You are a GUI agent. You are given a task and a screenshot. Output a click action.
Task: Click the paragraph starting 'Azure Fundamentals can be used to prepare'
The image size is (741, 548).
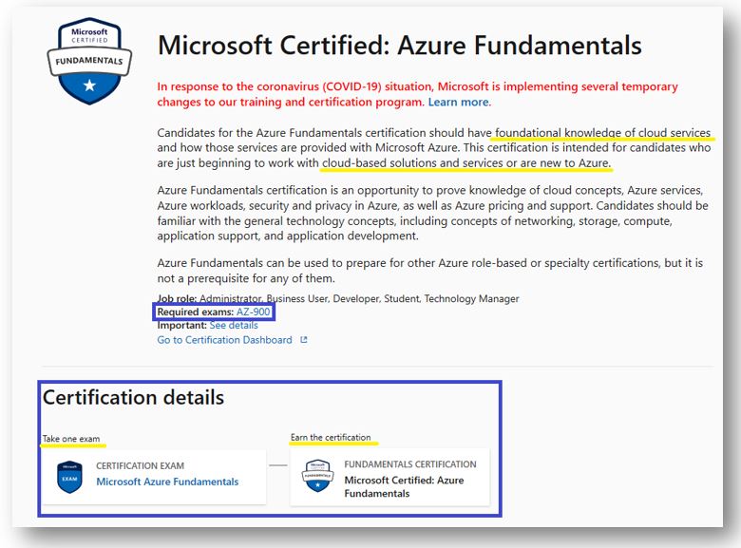tap(430, 271)
